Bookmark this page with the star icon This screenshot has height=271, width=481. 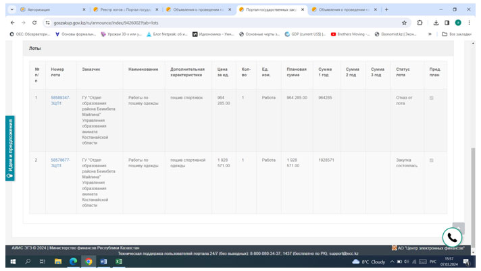click(x=404, y=22)
